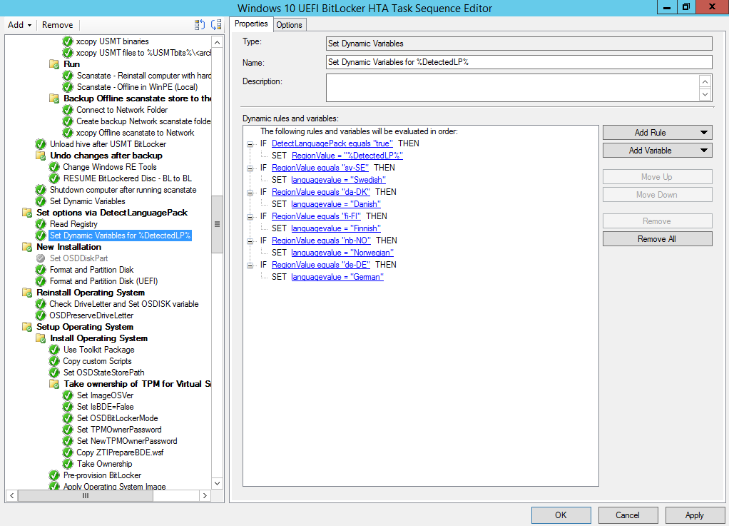Click folder icon of Install Operating System
This screenshot has width=729, height=526.
pyautogui.click(x=41, y=338)
